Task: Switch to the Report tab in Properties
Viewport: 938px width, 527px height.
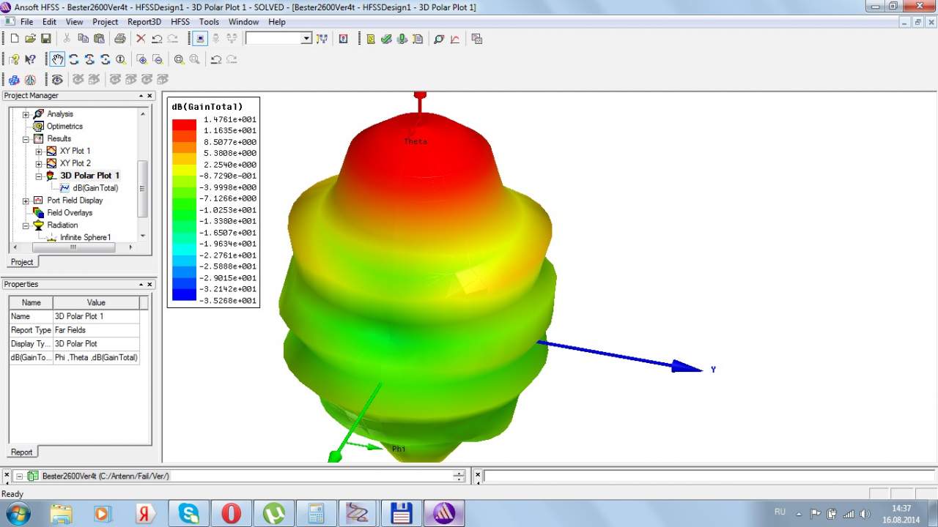Action: click(x=21, y=452)
